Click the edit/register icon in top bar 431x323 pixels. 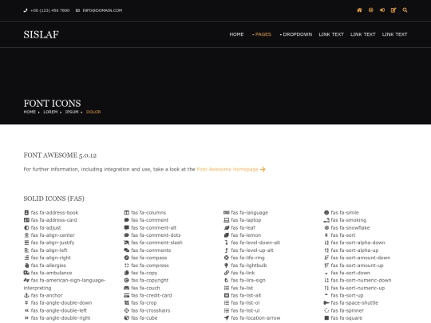pyautogui.click(x=393, y=10)
